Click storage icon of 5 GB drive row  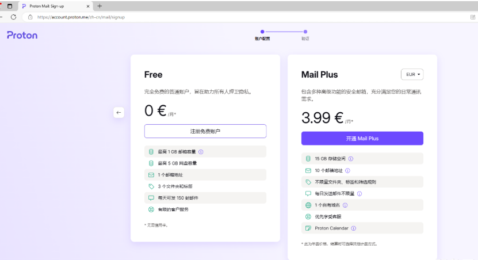tap(151, 163)
